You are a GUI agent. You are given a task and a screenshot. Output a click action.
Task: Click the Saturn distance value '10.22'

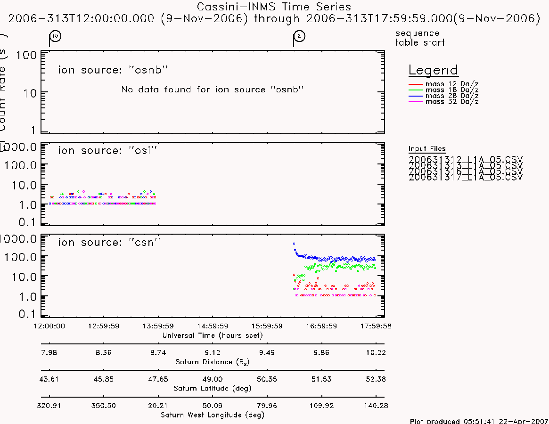(x=376, y=352)
